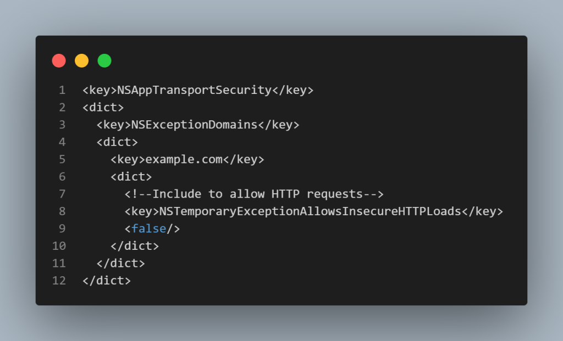Click line number 12 in gutter
The width and height of the screenshot is (563, 341).
(x=59, y=281)
